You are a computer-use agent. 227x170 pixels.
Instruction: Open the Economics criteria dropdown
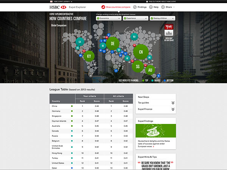pos(108,18)
